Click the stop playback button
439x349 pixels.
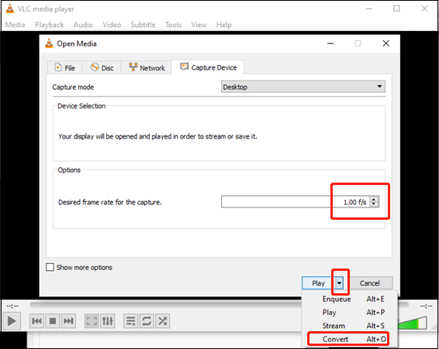(53, 321)
